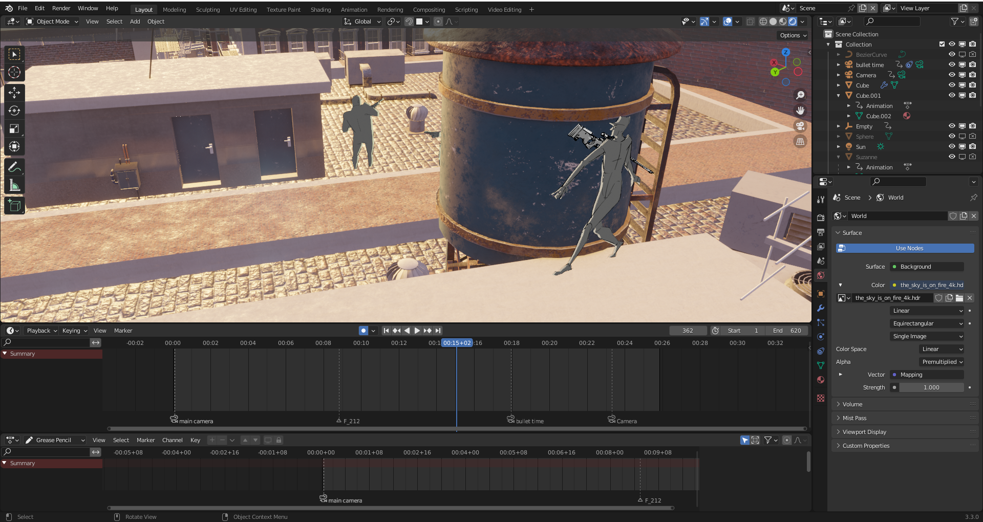Expand the Volume panel

[852, 404]
